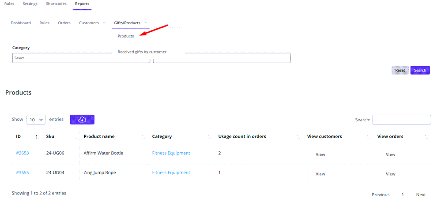The height and width of the screenshot is (206, 437).
Task: Sort by View customers column arrows
Action: [x=369, y=137]
